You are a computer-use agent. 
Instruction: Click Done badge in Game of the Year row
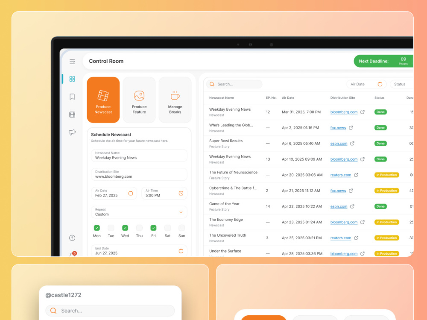pyautogui.click(x=380, y=206)
